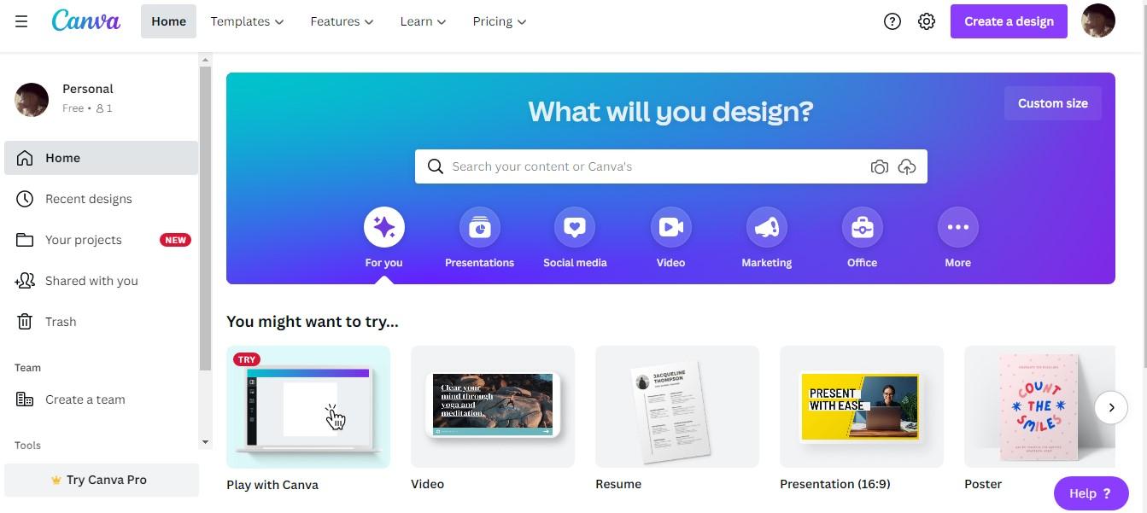Select the Social media category icon

(575, 227)
